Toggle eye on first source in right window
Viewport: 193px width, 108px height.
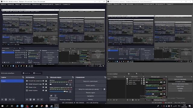click(141, 79)
